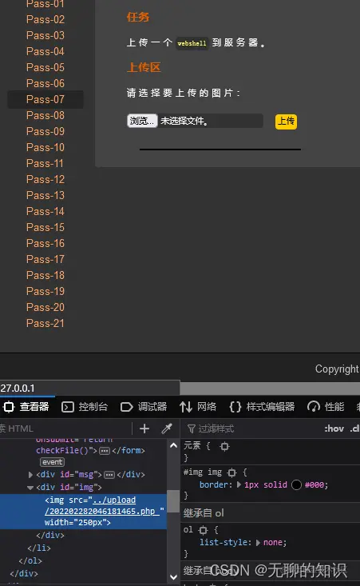The image size is (360, 586).
Task: Open Pass-02 in the sidebar
Action: point(45,19)
